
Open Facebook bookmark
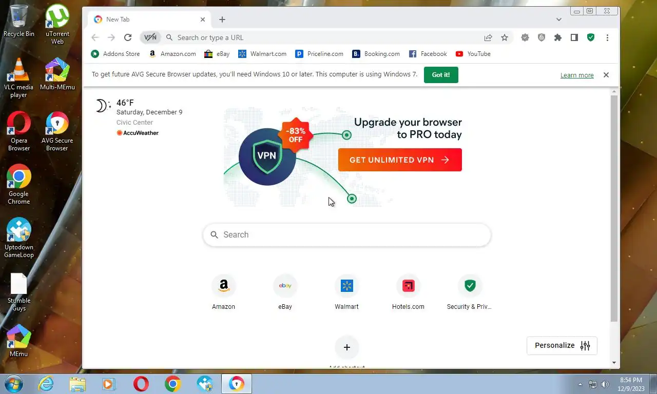pyautogui.click(x=428, y=54)
